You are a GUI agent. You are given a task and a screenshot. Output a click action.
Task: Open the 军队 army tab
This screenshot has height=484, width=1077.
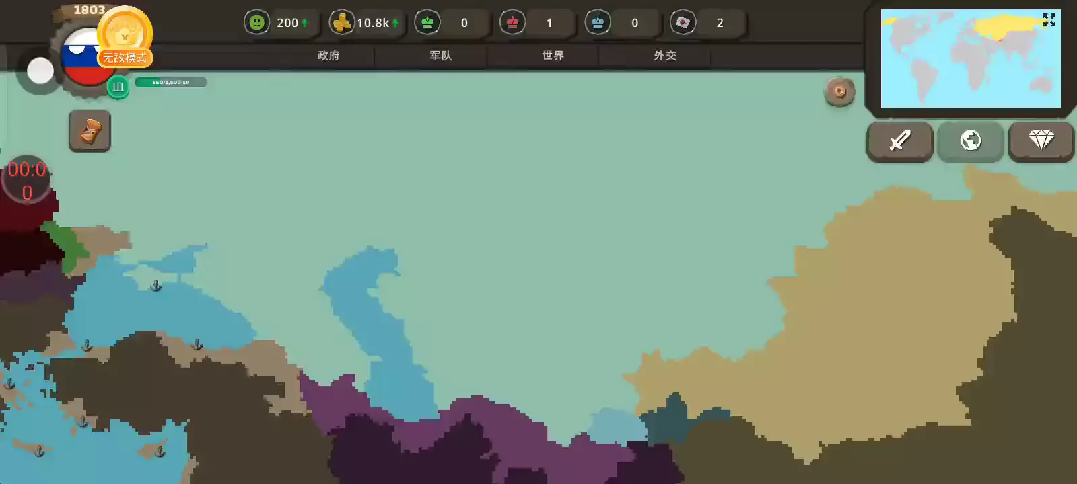coord(441,56)
